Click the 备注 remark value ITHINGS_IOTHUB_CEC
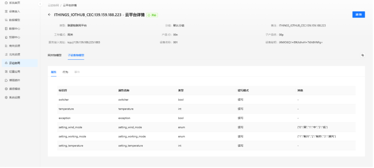Screen dimensions: 374x168 (x=302, y=25)
